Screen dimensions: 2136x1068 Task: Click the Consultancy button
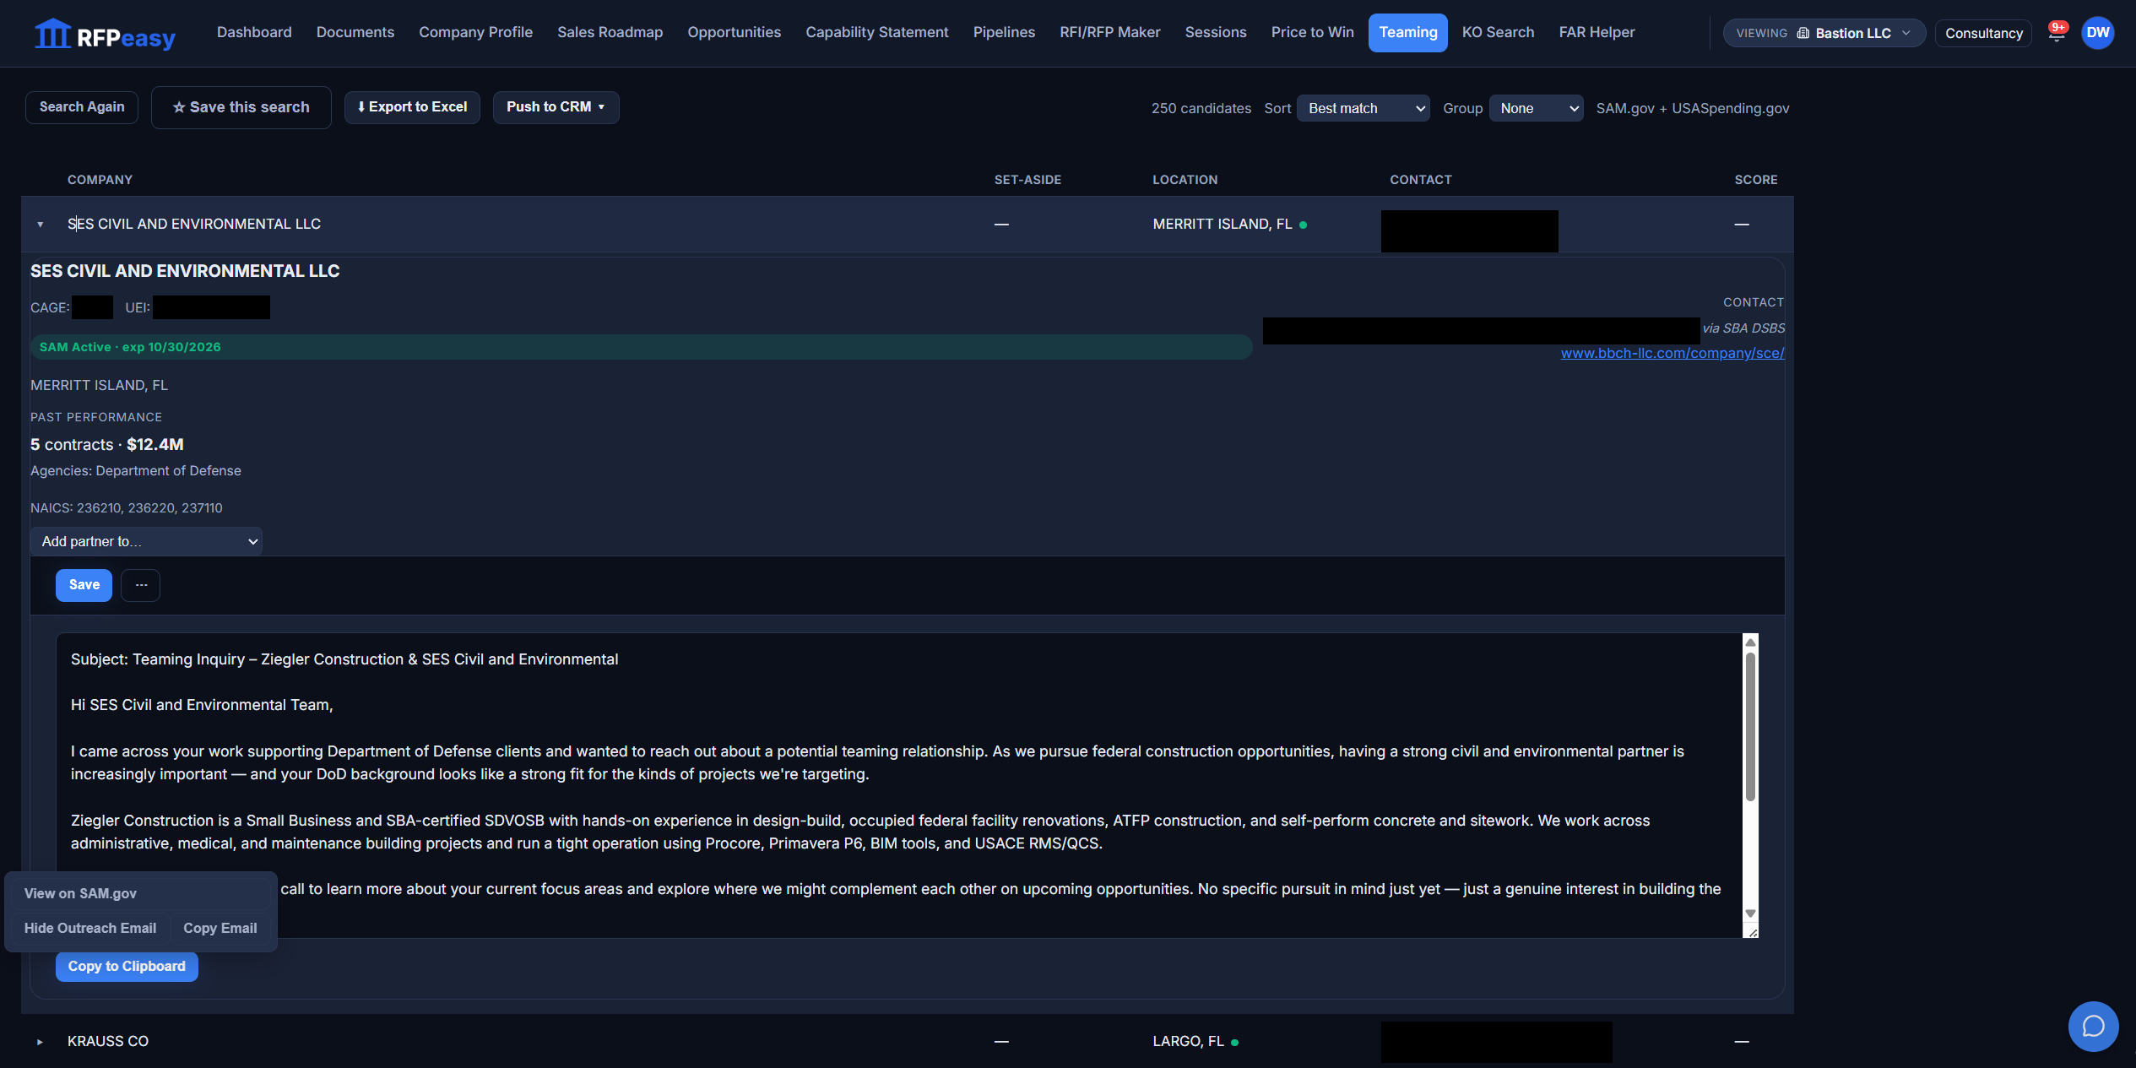point(1983,33)
